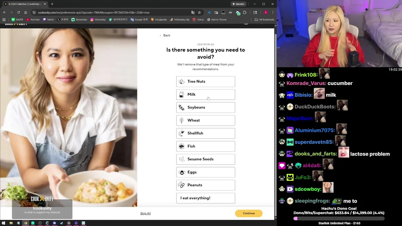Select the A Chef Collective CookUnity tab
Image resolution: width=402 pixels, height=226 pixels.
click(x=25, y=4)
